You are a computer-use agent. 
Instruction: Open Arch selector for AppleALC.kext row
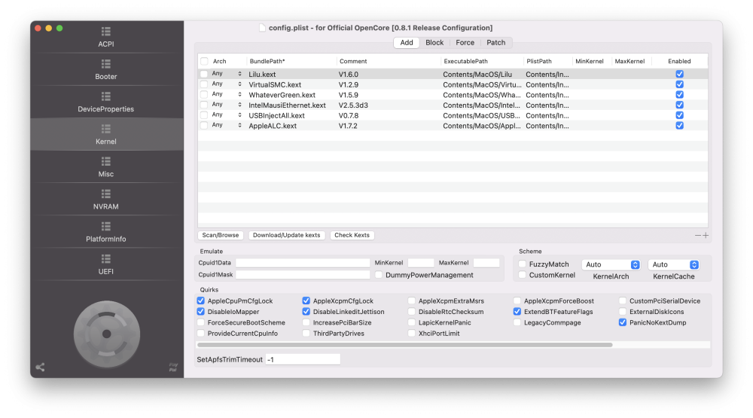click(x=227, y=125)
